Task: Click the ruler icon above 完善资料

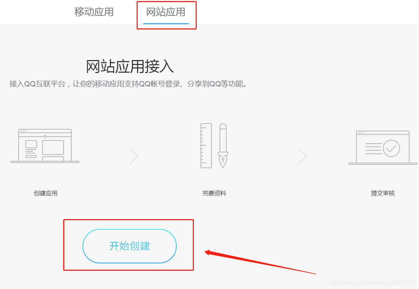Action: coord(206,146)
